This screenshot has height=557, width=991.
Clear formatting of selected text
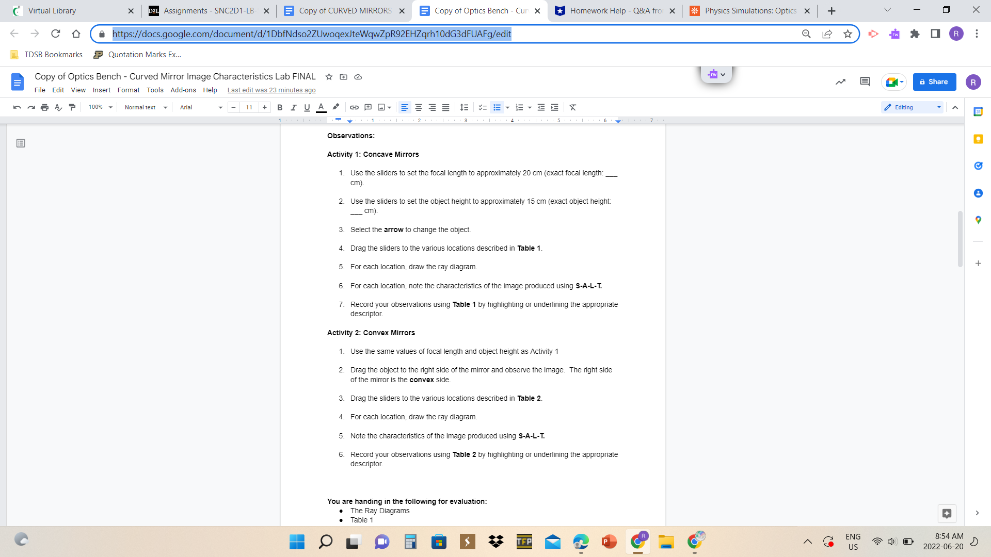572,107
